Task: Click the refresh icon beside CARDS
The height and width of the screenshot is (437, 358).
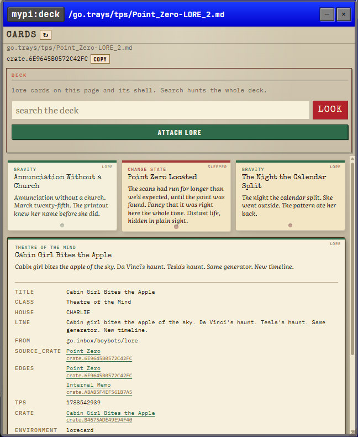Action: [x=46, y=35]
